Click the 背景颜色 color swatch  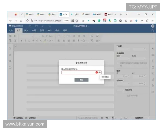[x=119, y=90]
